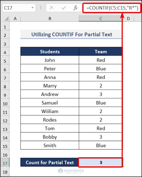Select the cell containing John
The width and height of the screenshot is (142, 177).
coord(50,60)
